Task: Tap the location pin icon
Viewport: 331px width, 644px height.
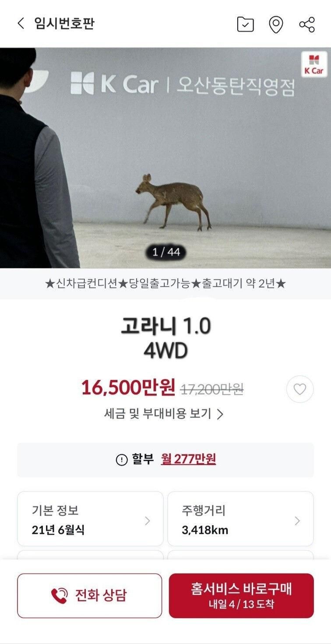Action: (x=275, y=25)
